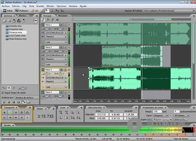Open the Ventana menu
The height and width of the screenshot is (141, 196).
73,6
